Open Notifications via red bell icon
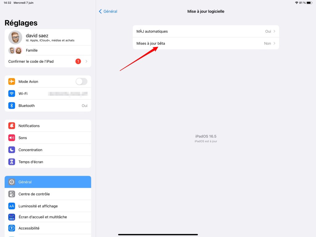Screen dimensions: 316x237 [12, 126]
